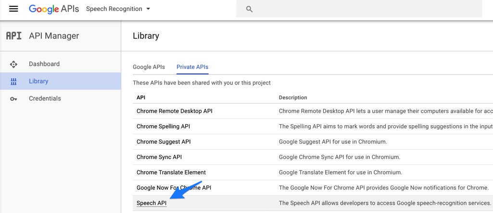Click the Credentials key icon
The image size is (493, 213).
[13, 99]
